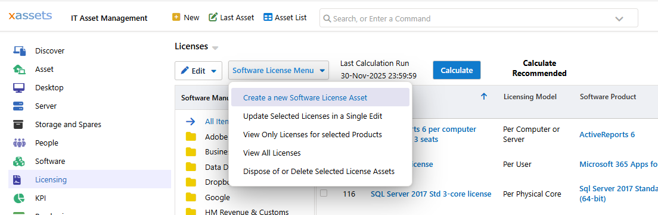Open the Asset sidebar icon
This screenshot has height=215, width=658.
click(19, 69)
